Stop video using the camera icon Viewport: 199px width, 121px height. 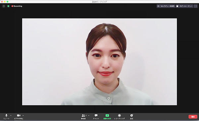tap(19, 116)
